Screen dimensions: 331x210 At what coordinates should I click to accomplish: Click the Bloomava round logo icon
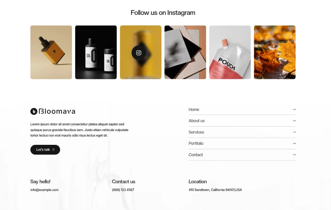34,111
